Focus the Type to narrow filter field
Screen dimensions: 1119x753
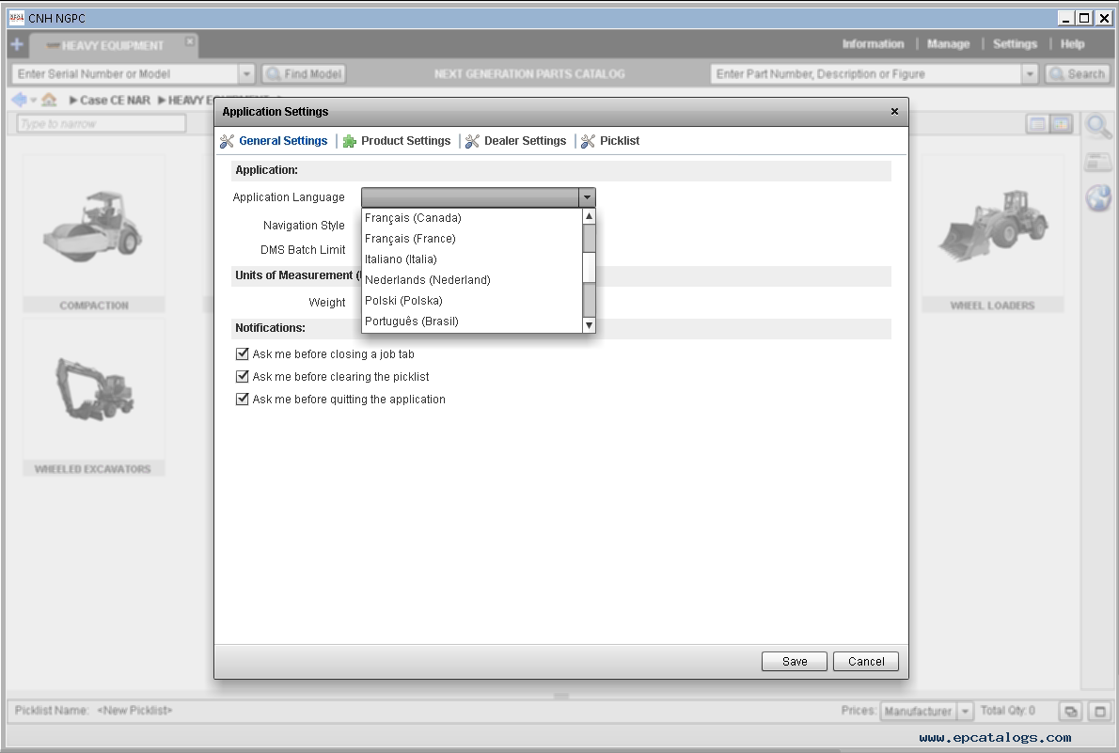tap(102, 123)
